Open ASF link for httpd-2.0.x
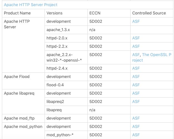The image size is (174, 139). point(136,38)
